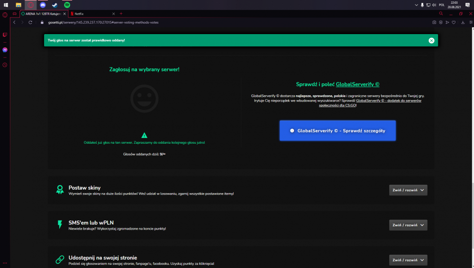Go back to previous page
This screenshot has width=474, height=268.
coord(14,22)
